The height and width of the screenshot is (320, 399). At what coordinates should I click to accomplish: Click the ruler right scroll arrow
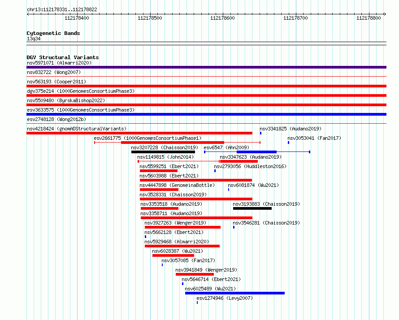tap(385, 14)
